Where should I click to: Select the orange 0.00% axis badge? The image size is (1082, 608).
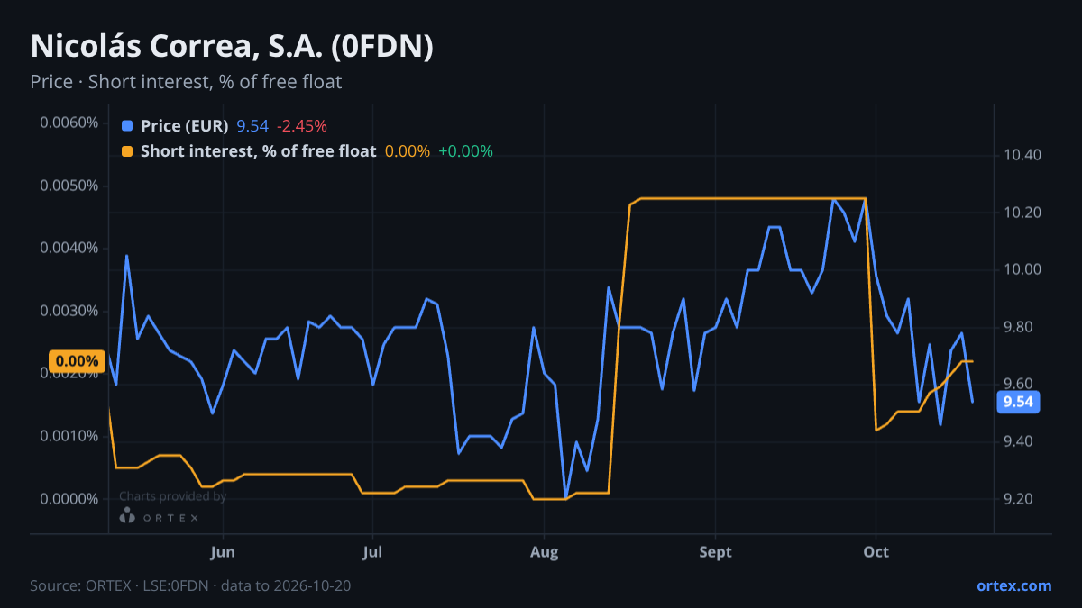coord(78,362)
